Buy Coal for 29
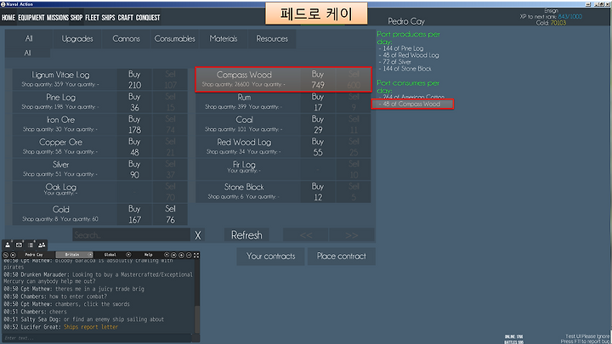This screenshot has height=344, width=612. click(318, 124)
